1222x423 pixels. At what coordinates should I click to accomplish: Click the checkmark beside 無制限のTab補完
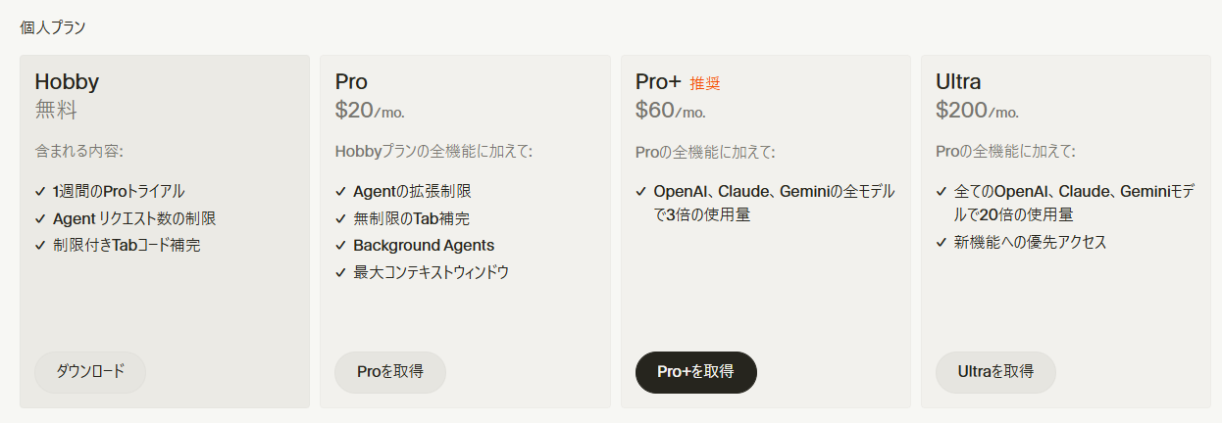(340, 219)
